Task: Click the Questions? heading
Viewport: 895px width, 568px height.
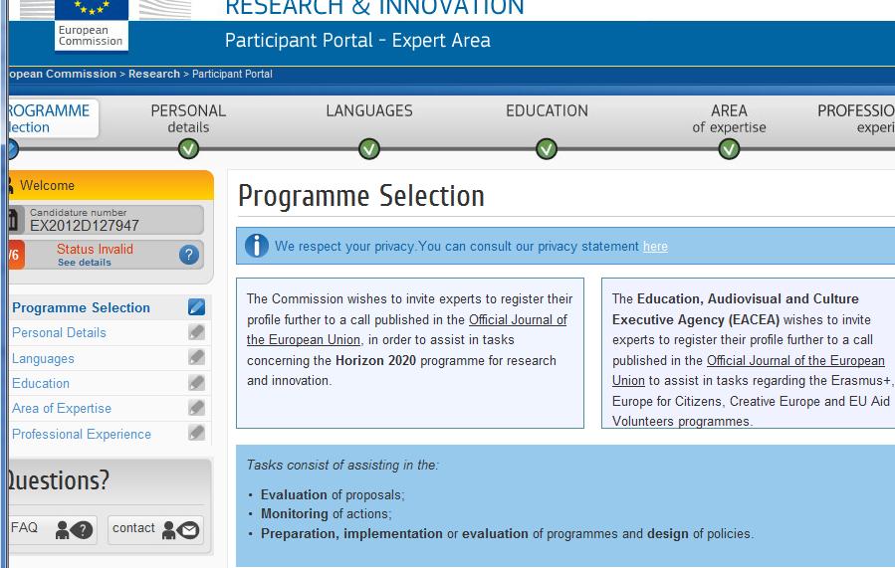Action: (58, 480)
